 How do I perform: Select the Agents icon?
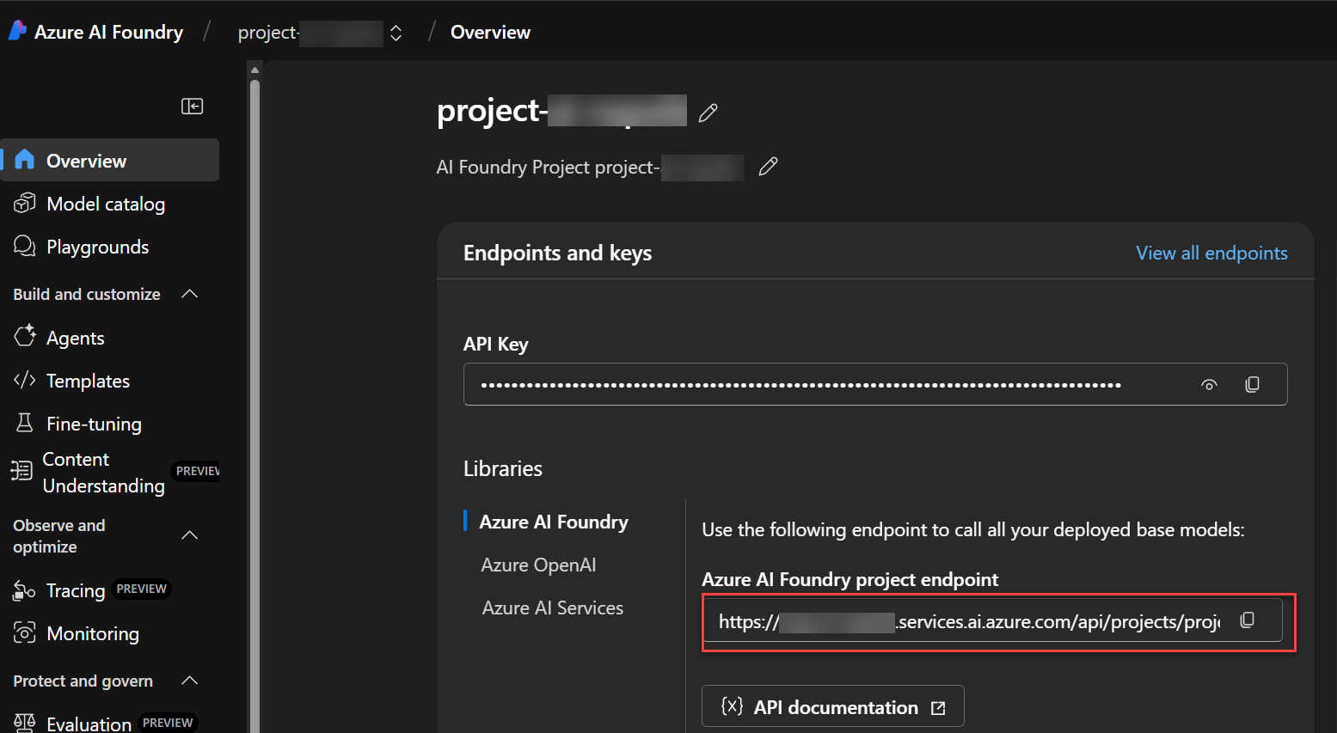pyautogui.click(x=26, y=337)
